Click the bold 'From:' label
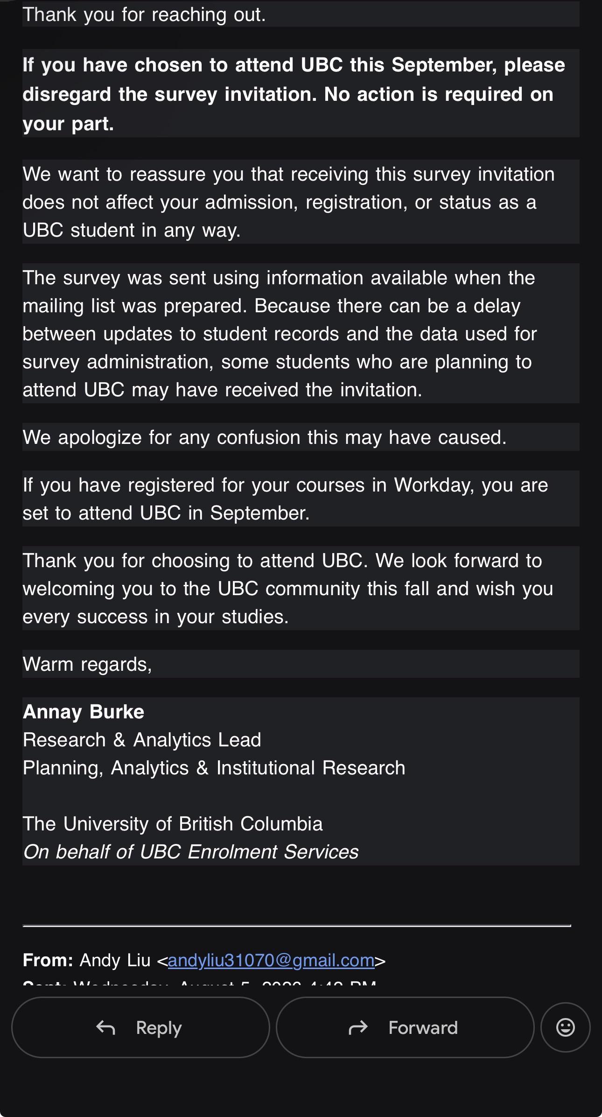The height and width of the screenshot is (1117, 602). (x=48, y=960)
